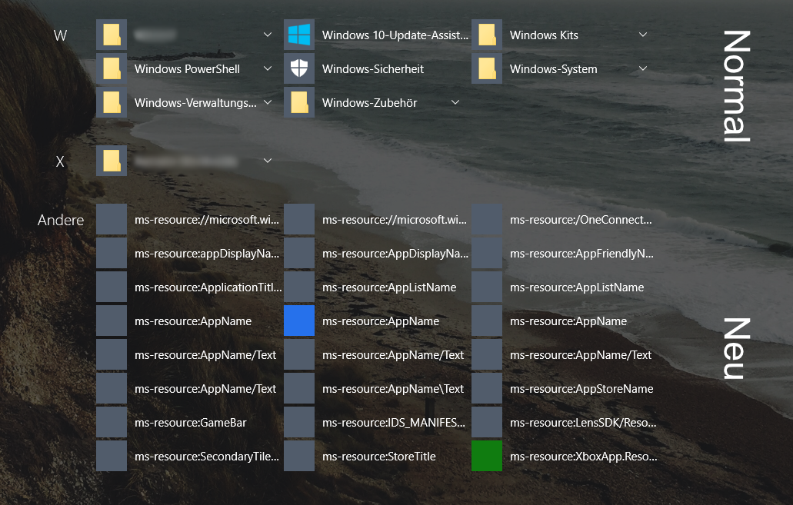This screenshot has height=505, width=793.
Task: Click the capitalized ms-resource:AppDisplayNa... label
Action: tap(395, 253)
